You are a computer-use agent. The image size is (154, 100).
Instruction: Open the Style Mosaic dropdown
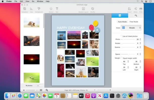(x=131, y=28)
